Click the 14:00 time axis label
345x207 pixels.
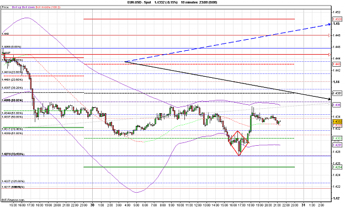click(215, 205)
